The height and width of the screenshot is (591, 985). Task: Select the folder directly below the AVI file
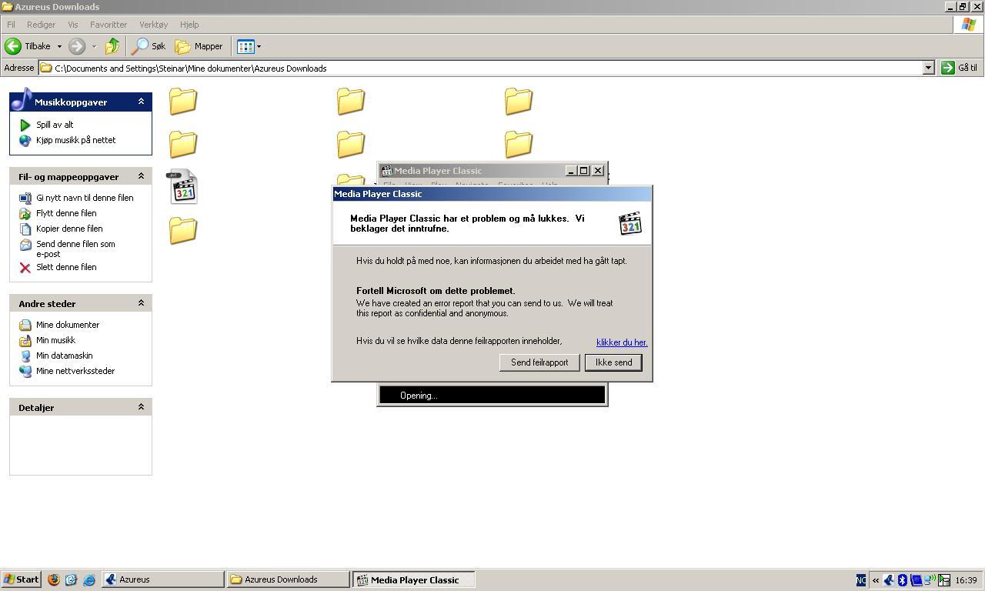[183, 230]
